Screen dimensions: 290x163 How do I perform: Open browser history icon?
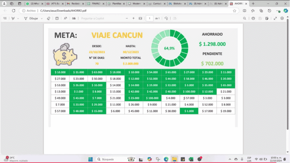[x=269, y=11]
